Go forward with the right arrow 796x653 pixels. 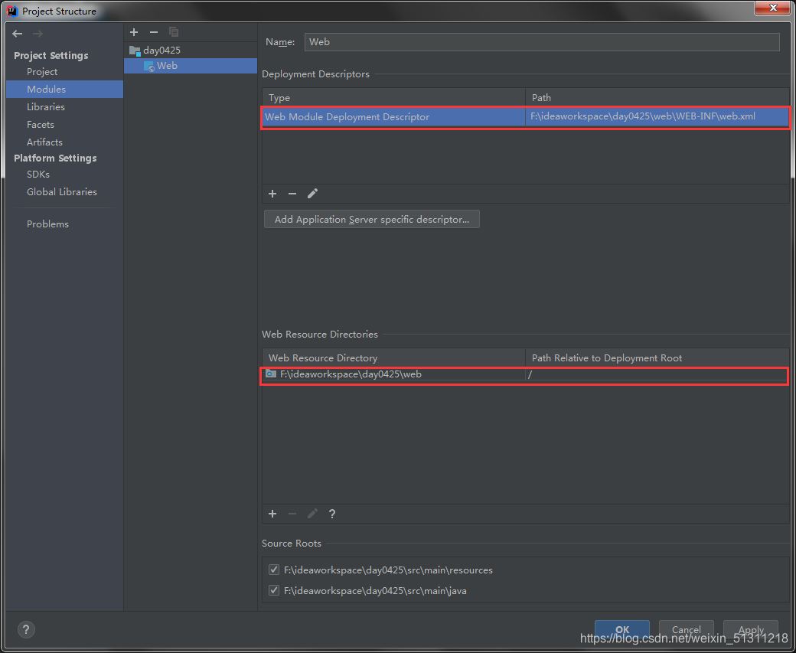(x=38, y=34)
